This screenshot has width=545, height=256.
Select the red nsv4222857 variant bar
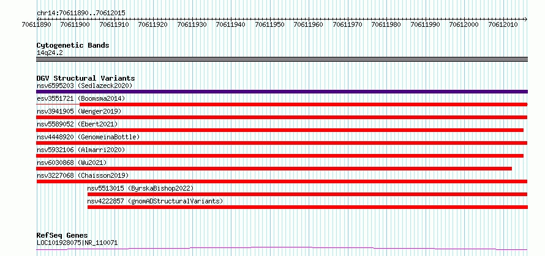307,207
